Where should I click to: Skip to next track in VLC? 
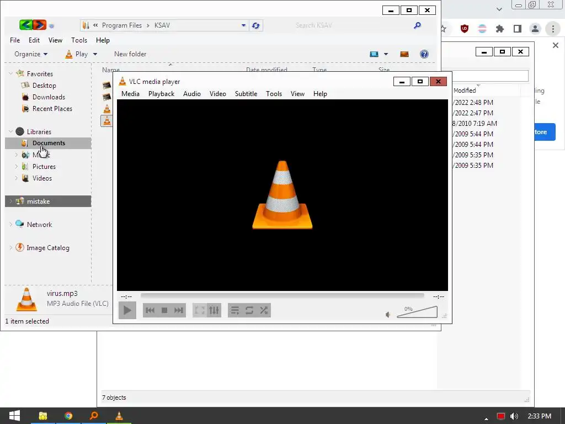[x=179, y=310]
